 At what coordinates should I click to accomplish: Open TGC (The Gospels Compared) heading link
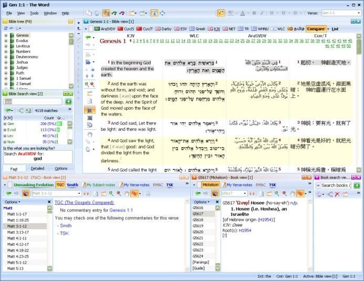85,202
